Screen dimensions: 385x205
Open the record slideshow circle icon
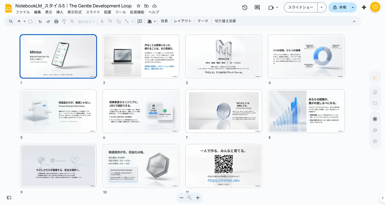click(375, 119)
